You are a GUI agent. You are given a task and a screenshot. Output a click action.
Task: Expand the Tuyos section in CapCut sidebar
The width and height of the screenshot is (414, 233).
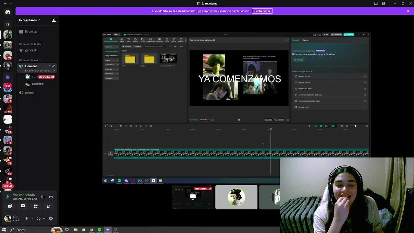112,60
